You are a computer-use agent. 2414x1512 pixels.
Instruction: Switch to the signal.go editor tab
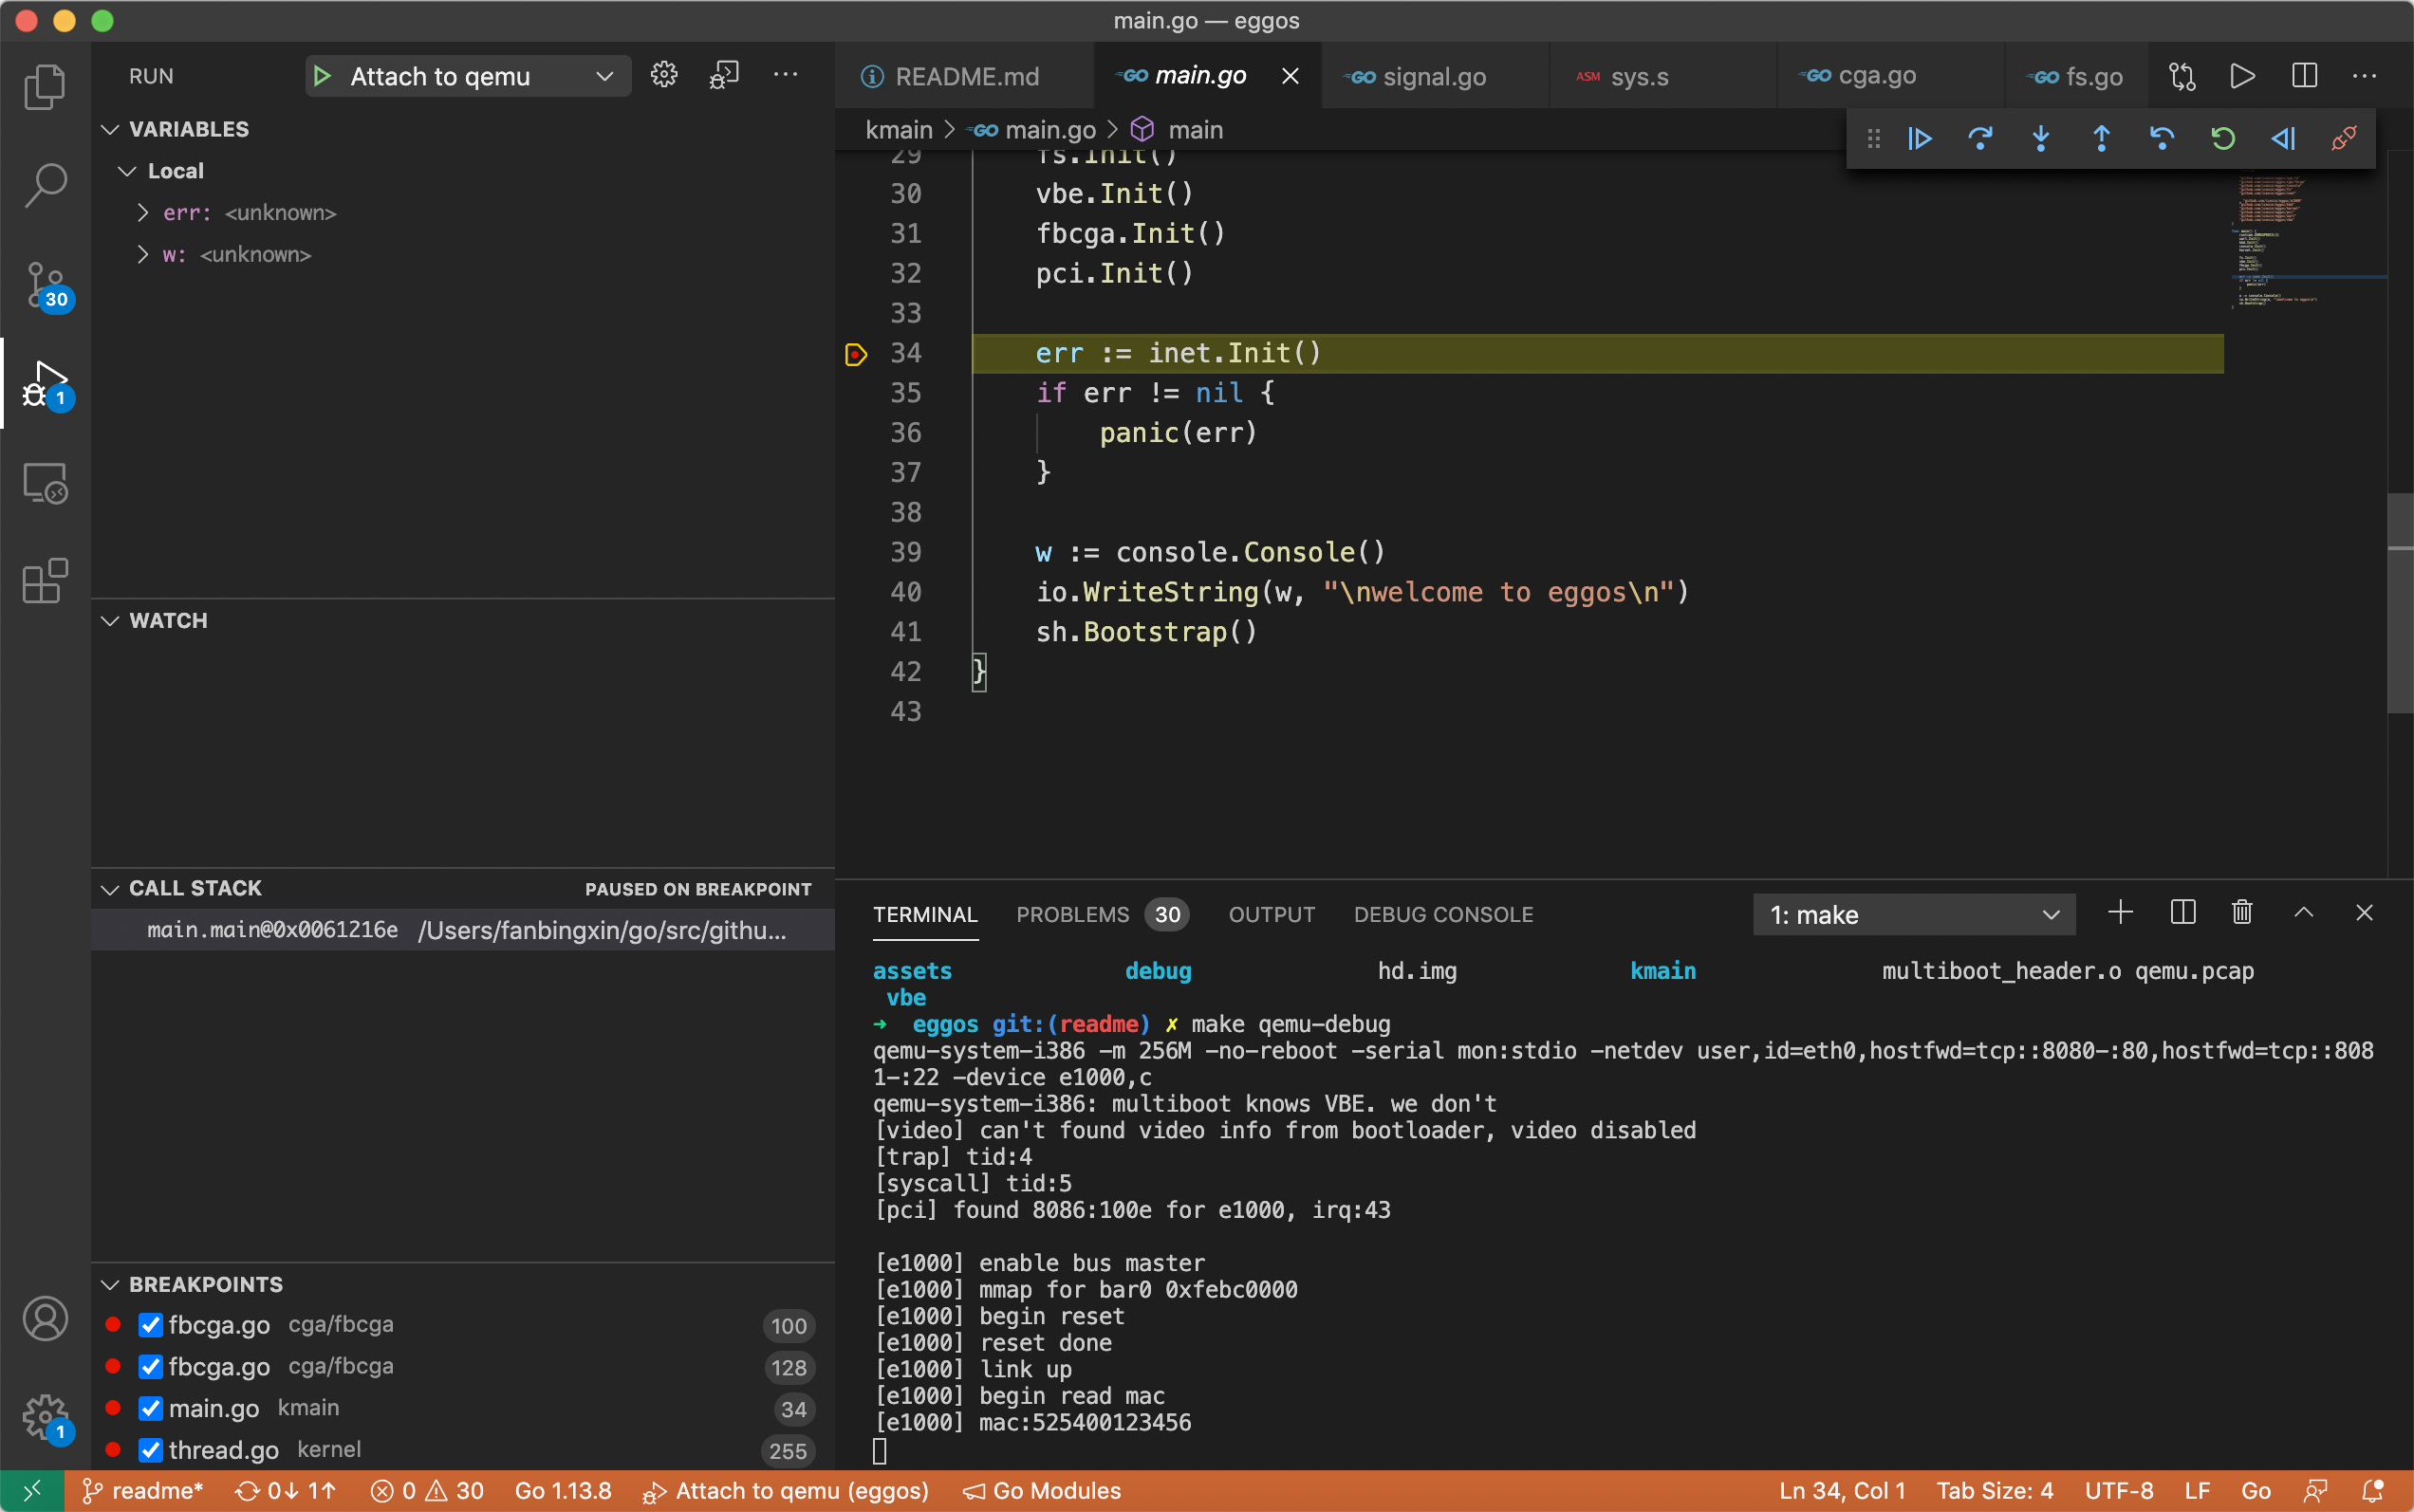click(x=1433, y=76)
